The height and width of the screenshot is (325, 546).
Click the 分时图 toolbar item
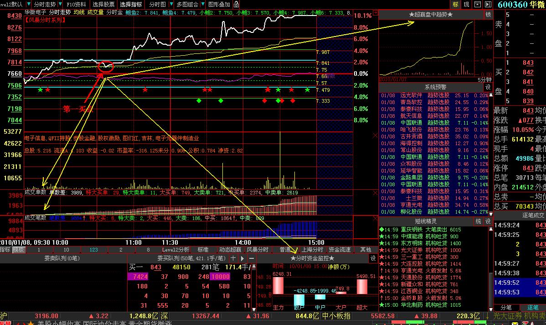(157, 4)
